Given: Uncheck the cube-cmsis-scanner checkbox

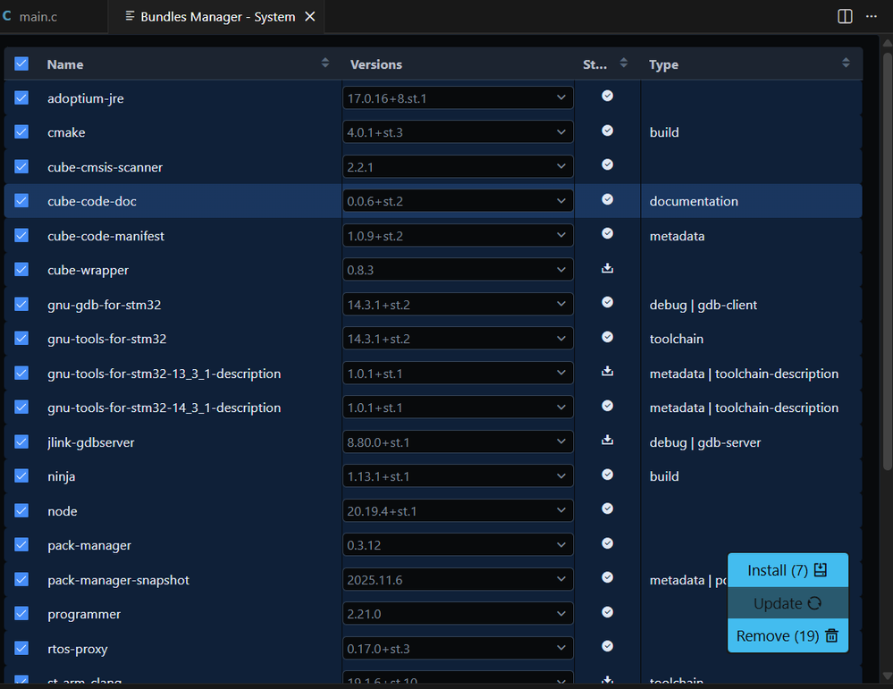Looking at the screenshot, I should (21, 167).
